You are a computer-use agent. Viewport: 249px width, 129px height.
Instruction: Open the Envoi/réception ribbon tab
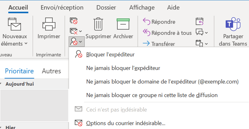(62, 8)
